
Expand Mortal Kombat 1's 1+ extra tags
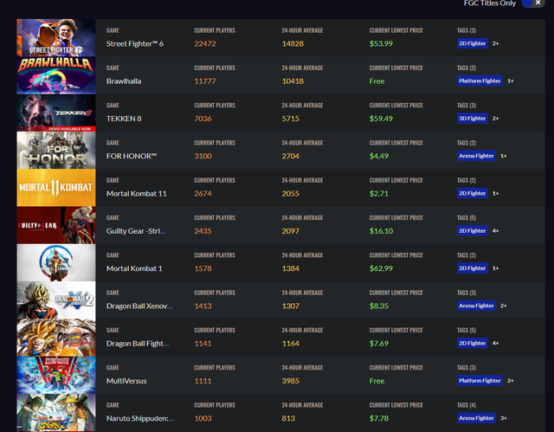click(x=496, y=268)
